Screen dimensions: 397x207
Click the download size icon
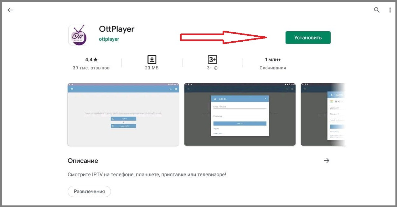[x=152, y=60]
